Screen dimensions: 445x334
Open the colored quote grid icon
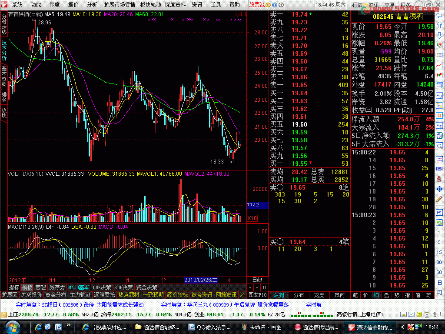tap(439, 55)
